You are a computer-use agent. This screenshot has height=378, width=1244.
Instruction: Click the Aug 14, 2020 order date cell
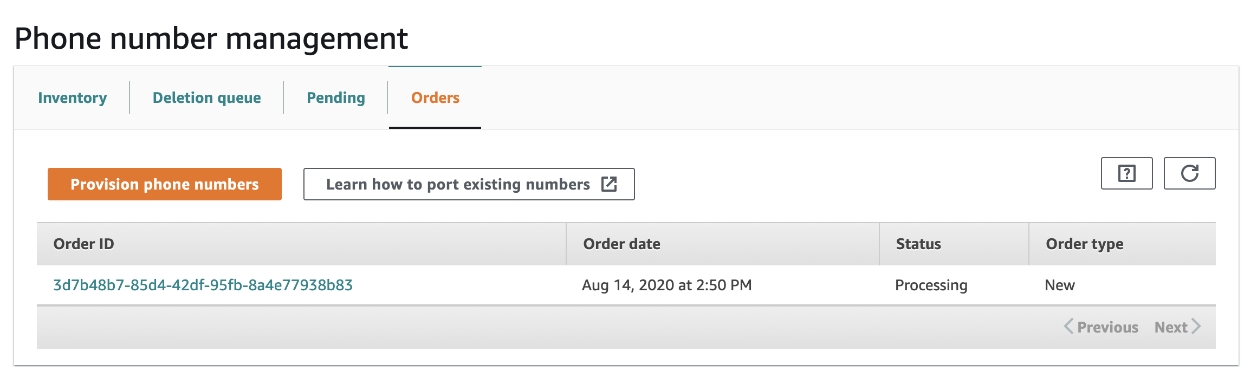pos(667,285)
